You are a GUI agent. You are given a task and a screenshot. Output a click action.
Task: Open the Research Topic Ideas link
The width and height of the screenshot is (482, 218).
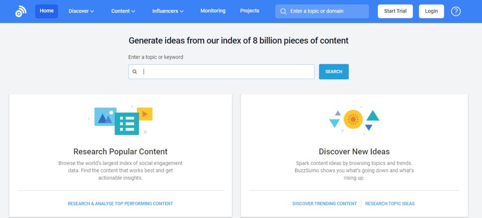(390, 203)
